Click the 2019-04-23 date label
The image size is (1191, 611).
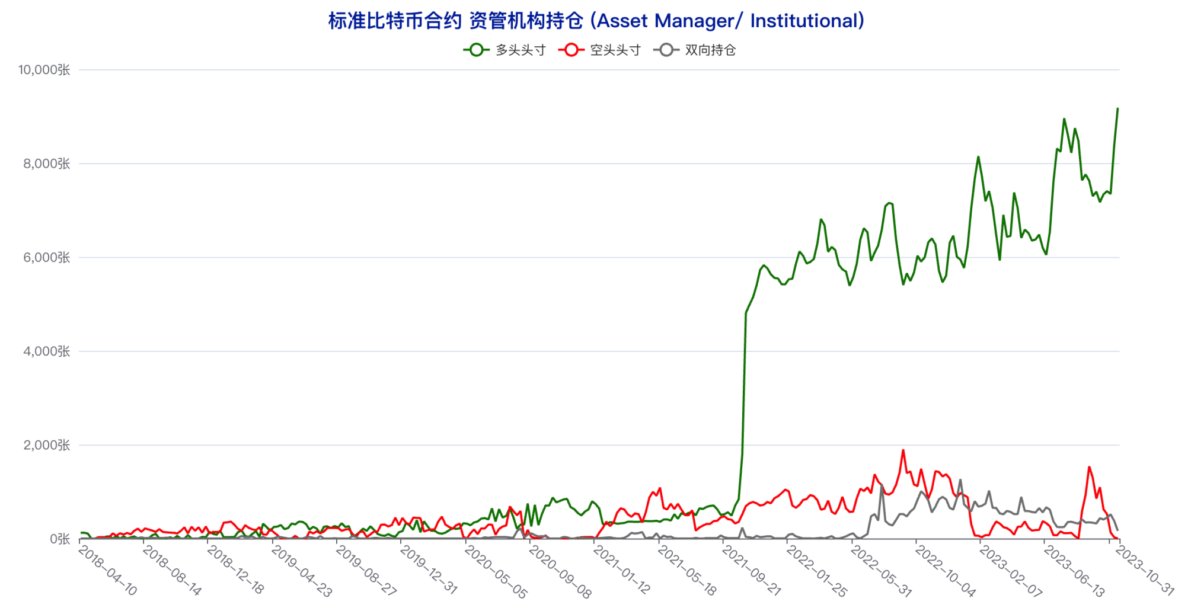(x=301, y=570)
